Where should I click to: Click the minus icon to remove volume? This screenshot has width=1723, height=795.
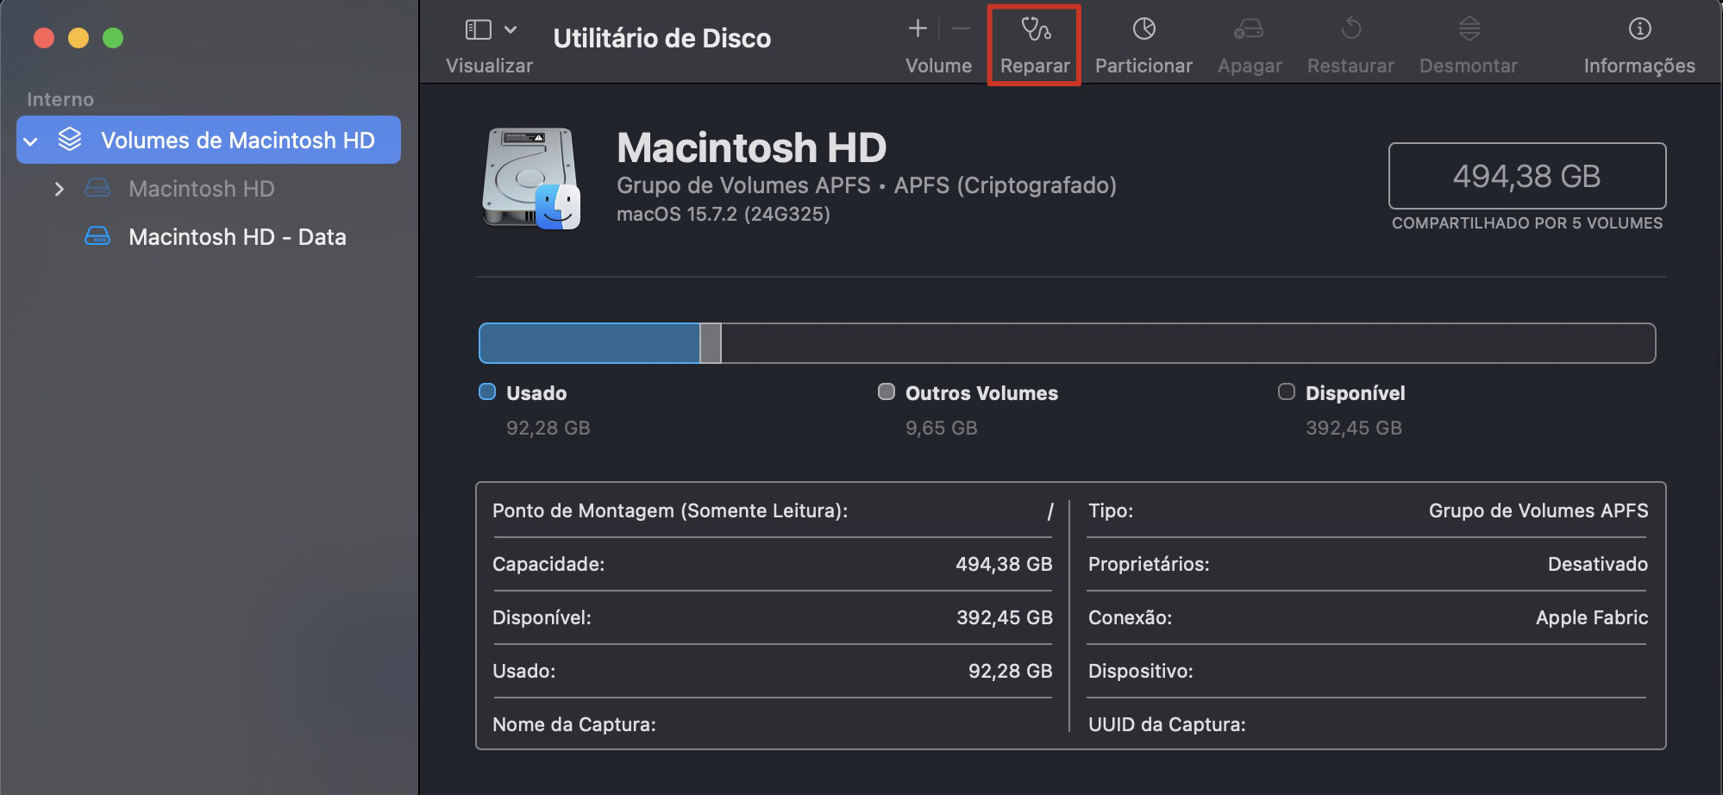point(960,28)
